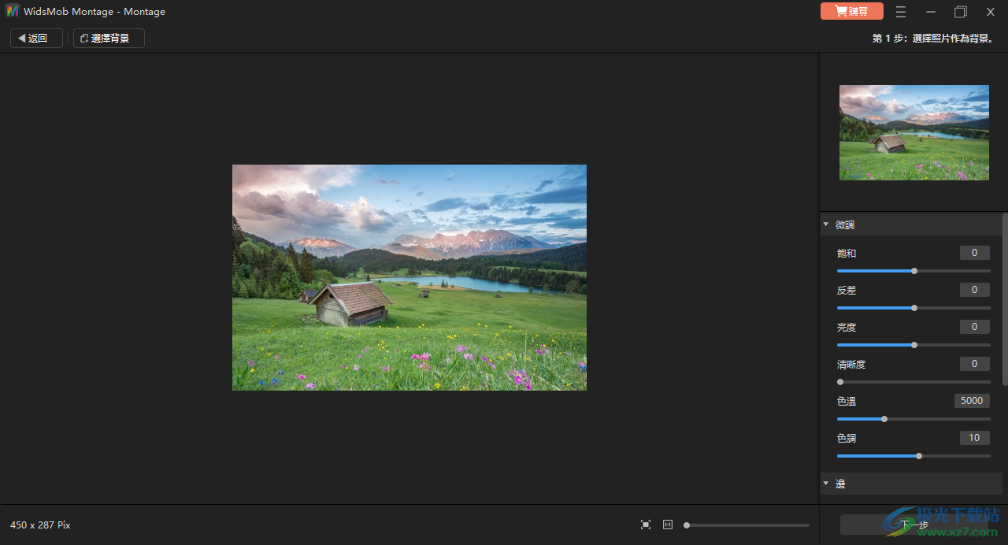Click the 飽和 saturation slider

pyautogui.click(x=913, y=271)
